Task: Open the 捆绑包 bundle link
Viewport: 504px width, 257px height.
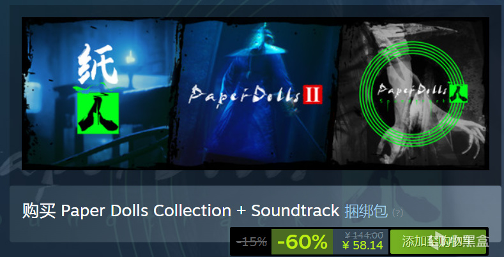Action: (x=366, y=211)
